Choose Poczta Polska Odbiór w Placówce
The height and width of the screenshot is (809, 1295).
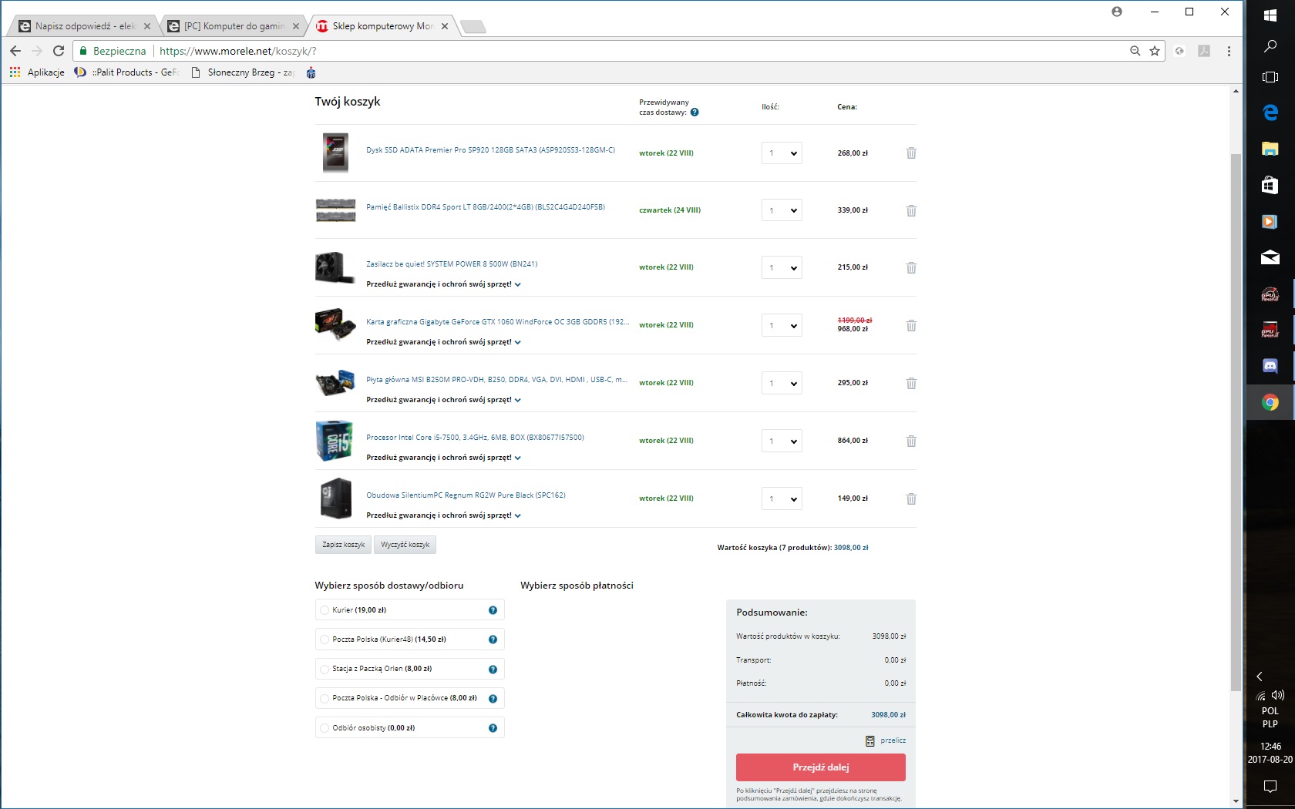(325, 699)
